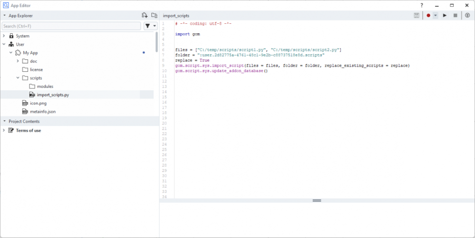Collapse the scripts folder
This screenshot has height=238, width=475.
18,78
